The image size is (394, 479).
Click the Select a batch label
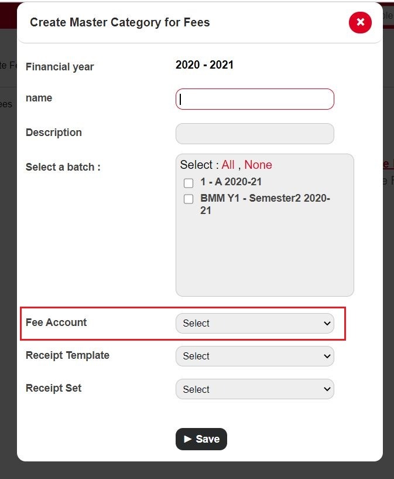point(63,167)
